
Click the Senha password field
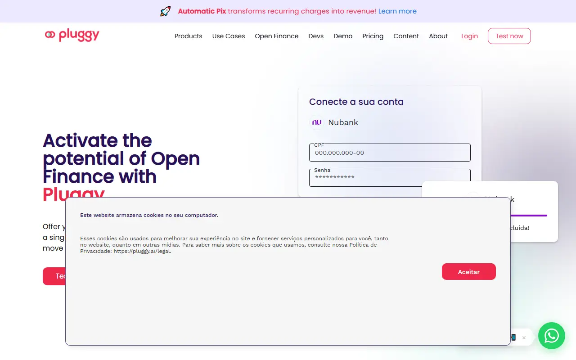(390, 178)
